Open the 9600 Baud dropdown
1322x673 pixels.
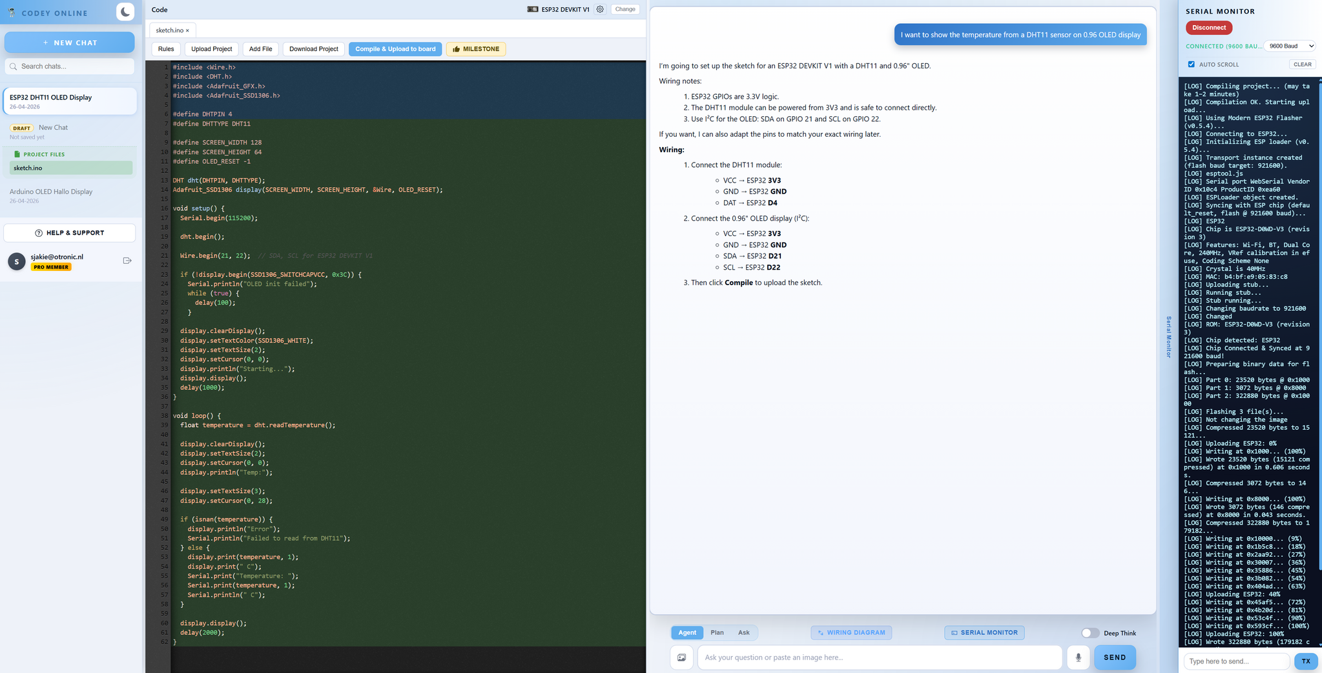point(1290,46)
